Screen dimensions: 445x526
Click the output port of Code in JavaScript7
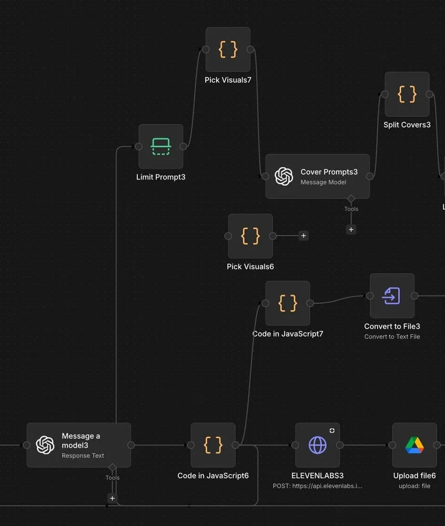(310, 304)
